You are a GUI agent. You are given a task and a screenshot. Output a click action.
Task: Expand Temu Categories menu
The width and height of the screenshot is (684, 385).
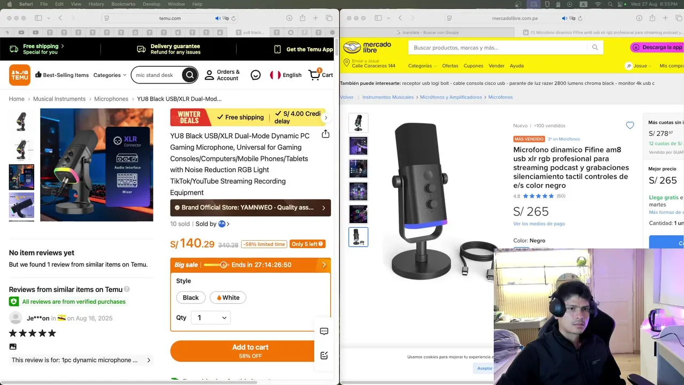(110, 75)
